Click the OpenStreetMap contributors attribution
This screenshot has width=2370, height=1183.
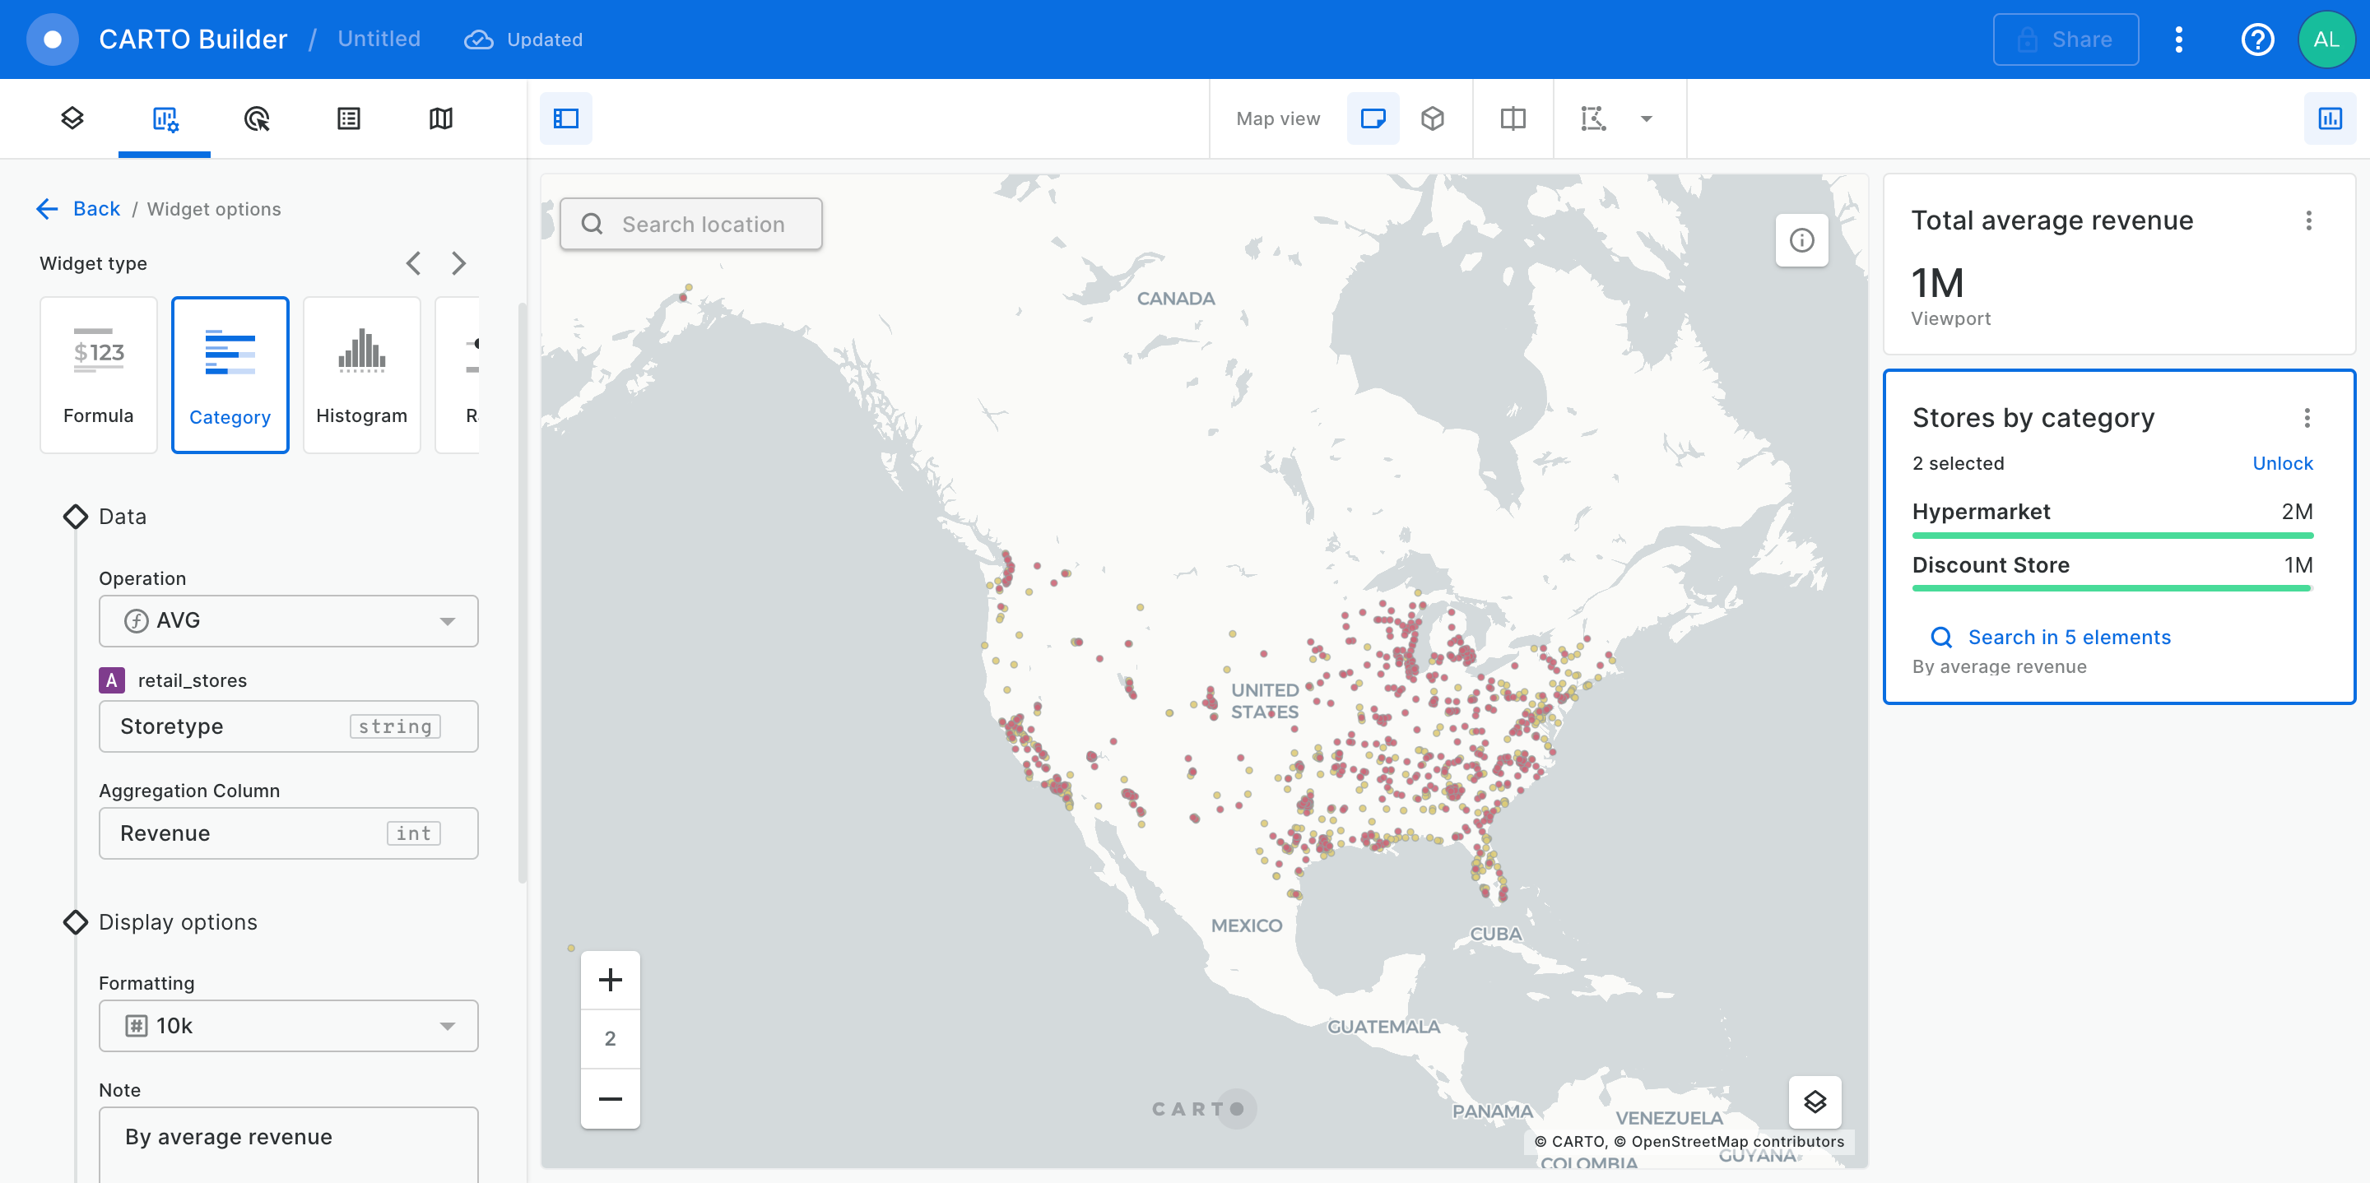coord(1729,1141)
